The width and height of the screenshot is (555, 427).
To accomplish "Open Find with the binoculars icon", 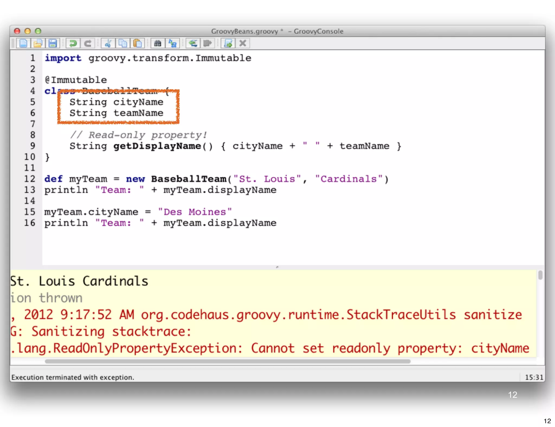I will 158,43.
